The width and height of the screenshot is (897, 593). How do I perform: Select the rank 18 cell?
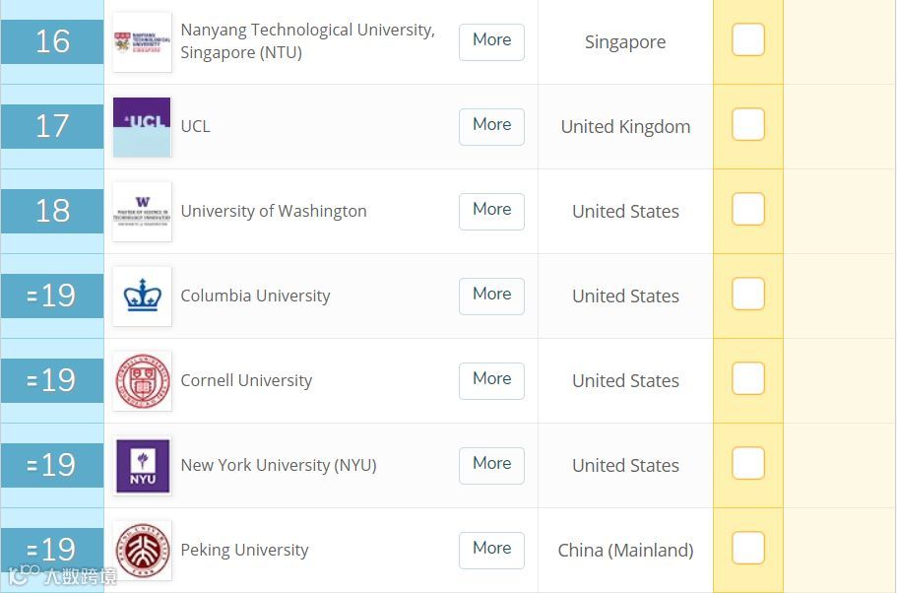(x=52, y=211)
